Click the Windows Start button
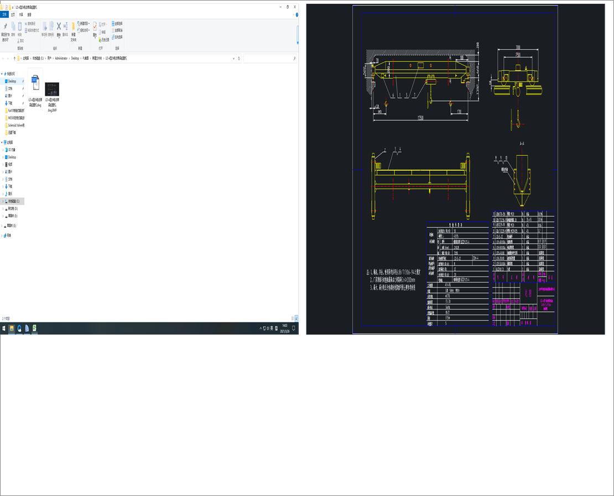 (4, 328)
